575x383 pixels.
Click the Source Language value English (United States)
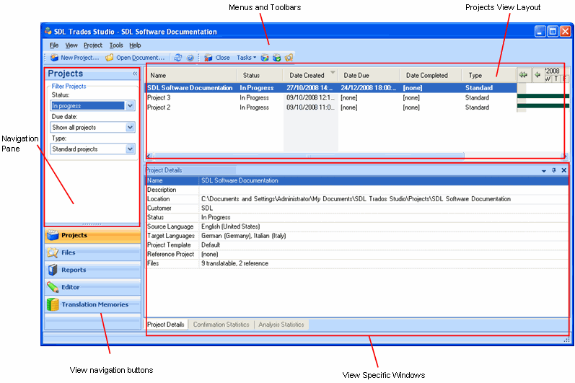(230, 226)
